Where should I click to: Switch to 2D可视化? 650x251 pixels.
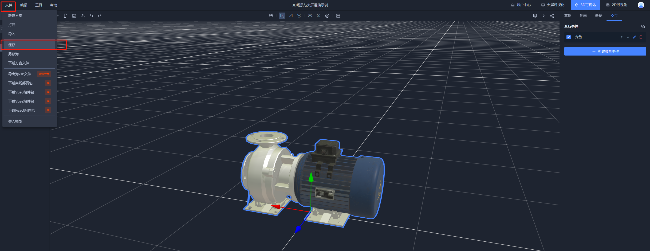pos(617,5)
